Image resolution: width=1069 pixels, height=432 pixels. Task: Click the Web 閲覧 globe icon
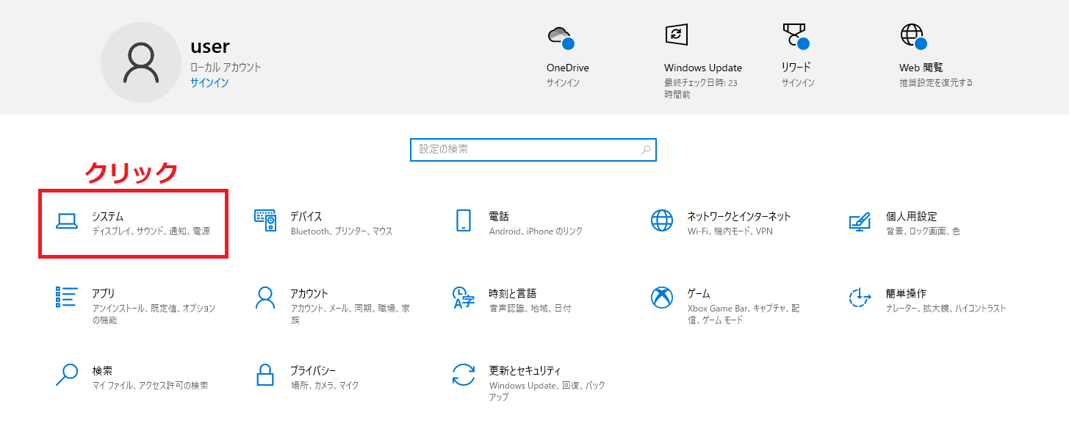[913, 35]
